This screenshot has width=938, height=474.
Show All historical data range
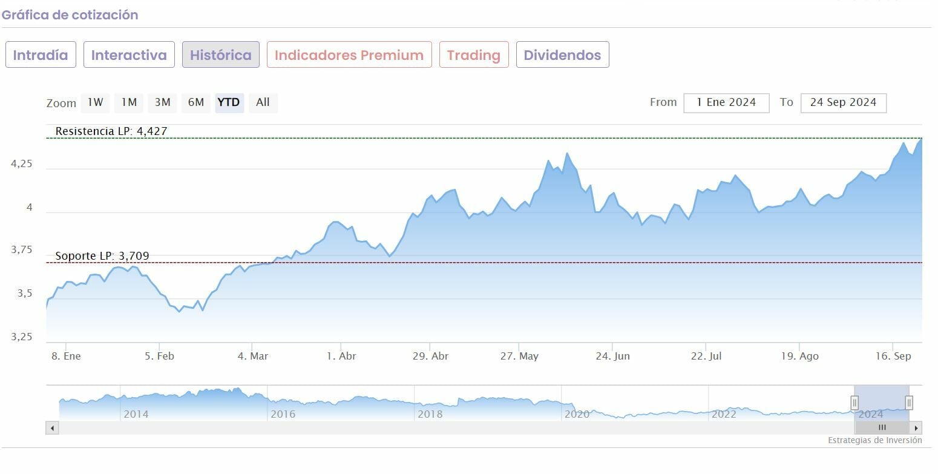[263, 102]
